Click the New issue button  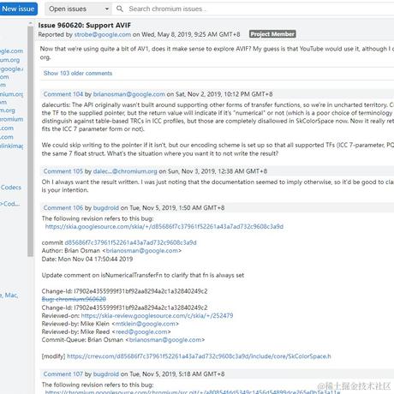18,9
